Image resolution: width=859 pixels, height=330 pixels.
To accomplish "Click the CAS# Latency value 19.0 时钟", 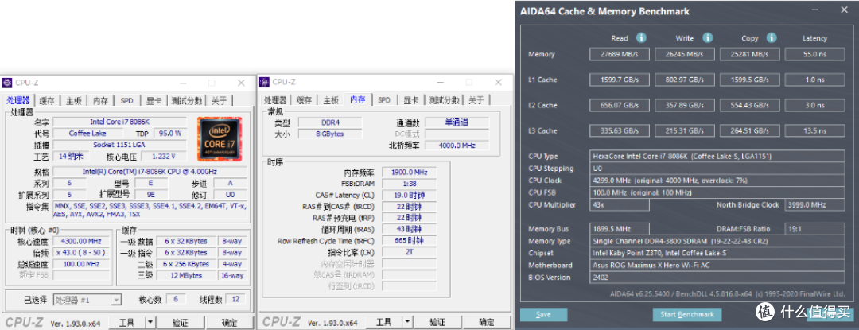I will click(410, 195).
